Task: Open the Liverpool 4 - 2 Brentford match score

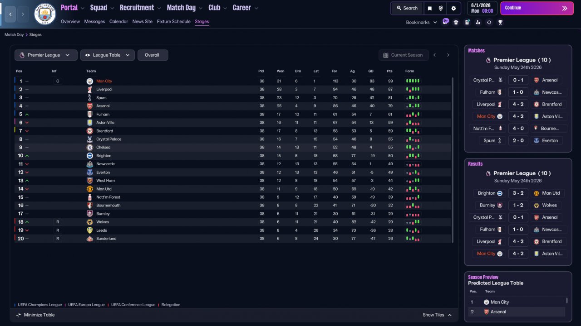Action: (518, 104)
